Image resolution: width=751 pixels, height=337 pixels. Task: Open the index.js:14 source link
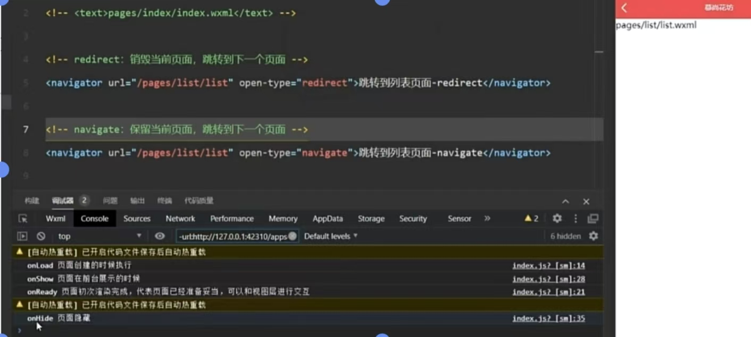[x=548, y=266]
